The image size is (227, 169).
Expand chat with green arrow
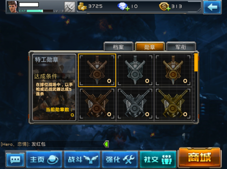coord(106,144)
